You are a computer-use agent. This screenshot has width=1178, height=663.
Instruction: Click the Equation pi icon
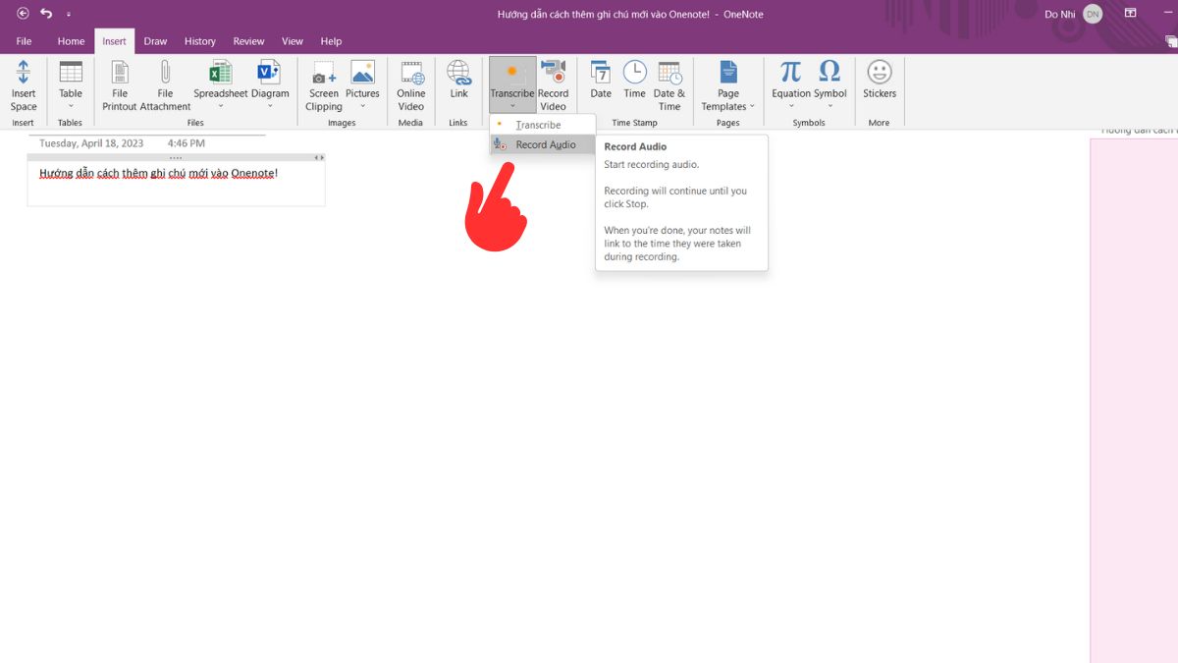coord(791,71)
